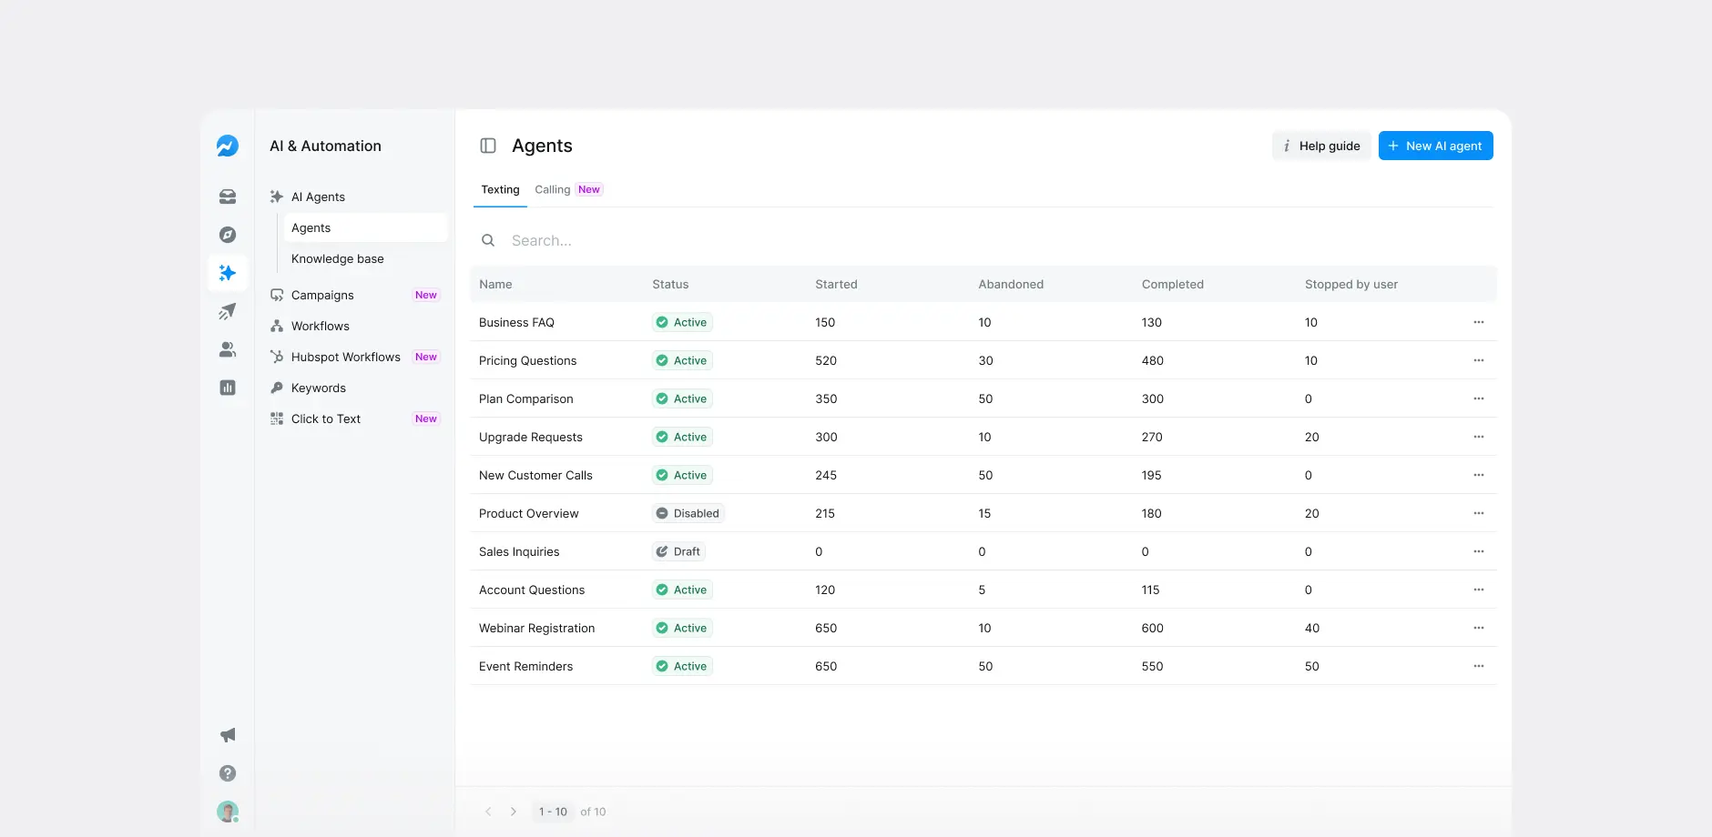Click the search magnifier icon
The width and height of the screenshot is (1712, 837).
pos(488,240)
